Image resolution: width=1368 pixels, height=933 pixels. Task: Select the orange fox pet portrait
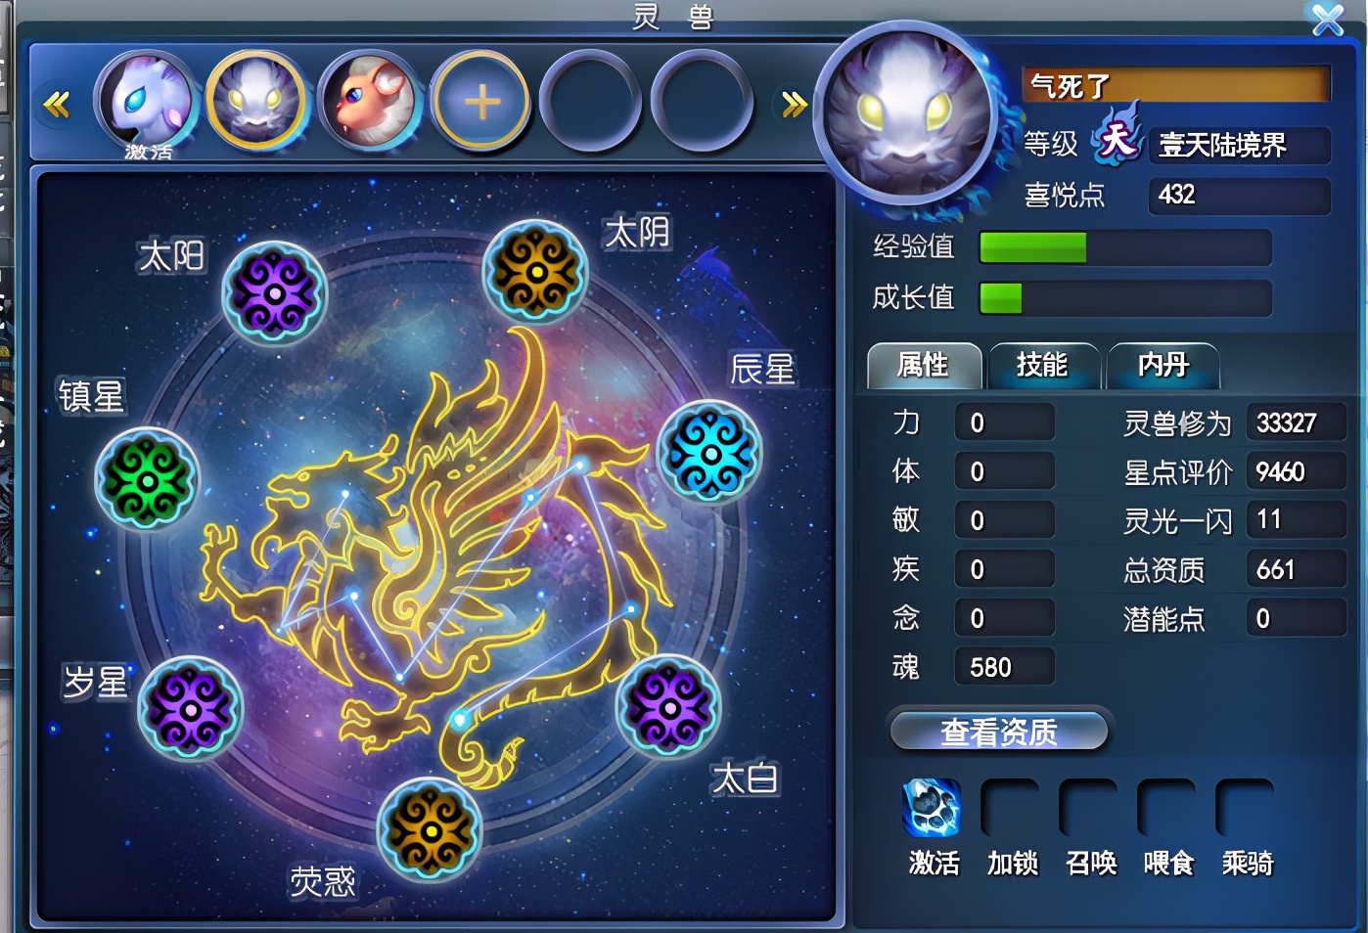[369, 102]
